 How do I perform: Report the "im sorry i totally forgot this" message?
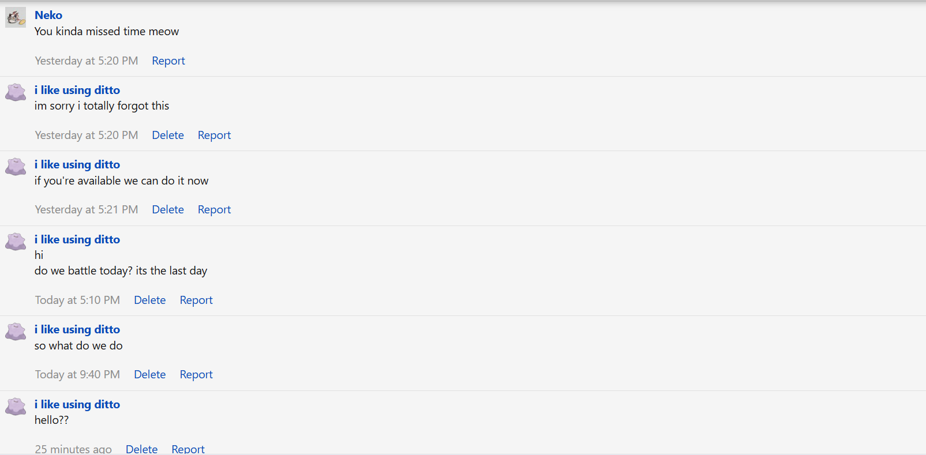pos(214,135)
